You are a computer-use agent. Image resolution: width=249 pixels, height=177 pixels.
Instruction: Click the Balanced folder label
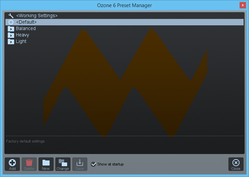tap(26, 28)
